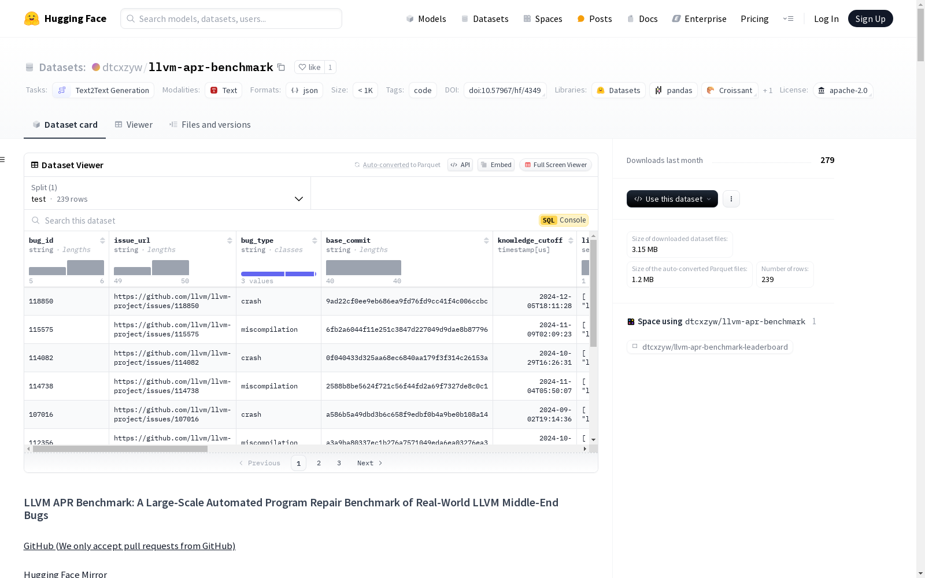Screen dimensions: 925x578
Task: Open the GitHub pull requests link
Action: pos(129,546)
